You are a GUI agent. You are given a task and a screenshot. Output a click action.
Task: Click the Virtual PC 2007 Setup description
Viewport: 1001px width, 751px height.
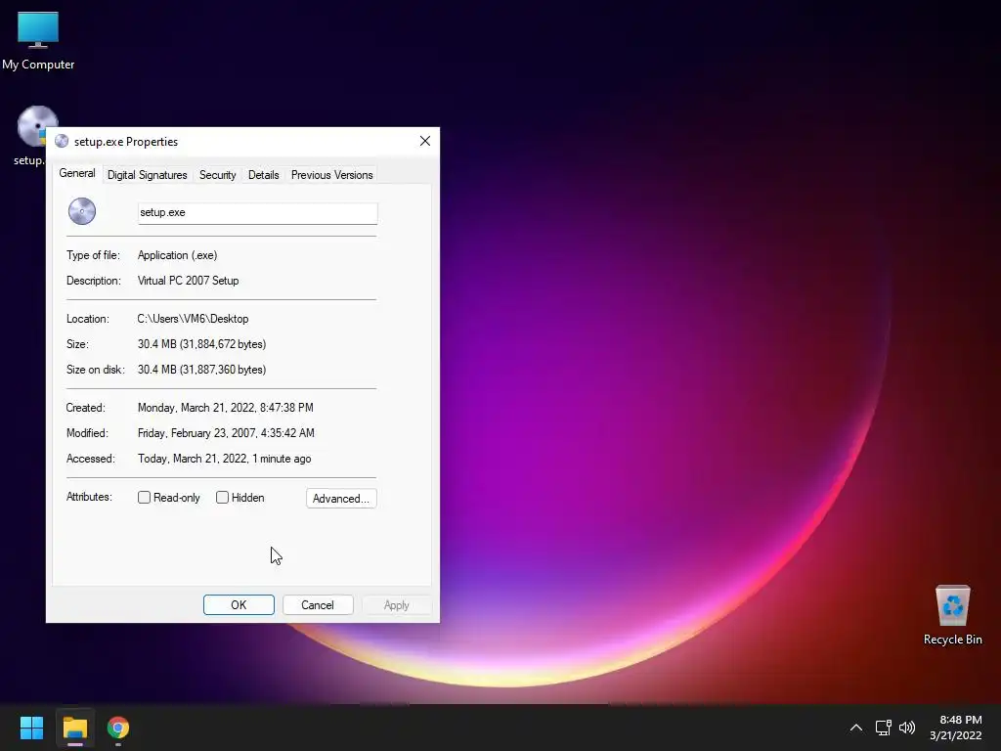click(x=189, y=281)
